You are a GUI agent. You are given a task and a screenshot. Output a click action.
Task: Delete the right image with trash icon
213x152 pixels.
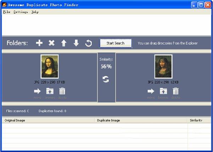click(176, 91)
